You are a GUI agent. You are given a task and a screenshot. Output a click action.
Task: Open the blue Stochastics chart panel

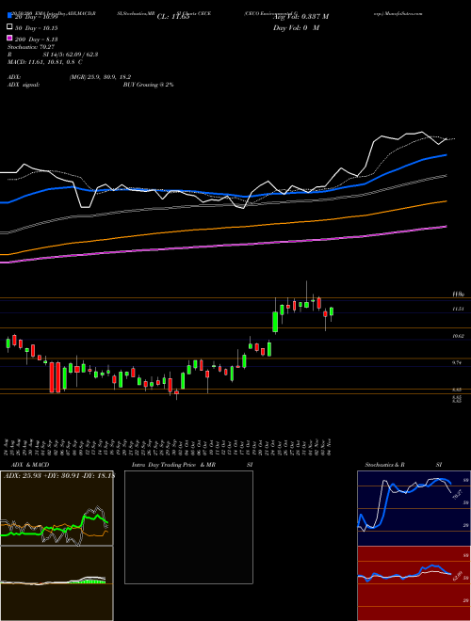point(414,508)
